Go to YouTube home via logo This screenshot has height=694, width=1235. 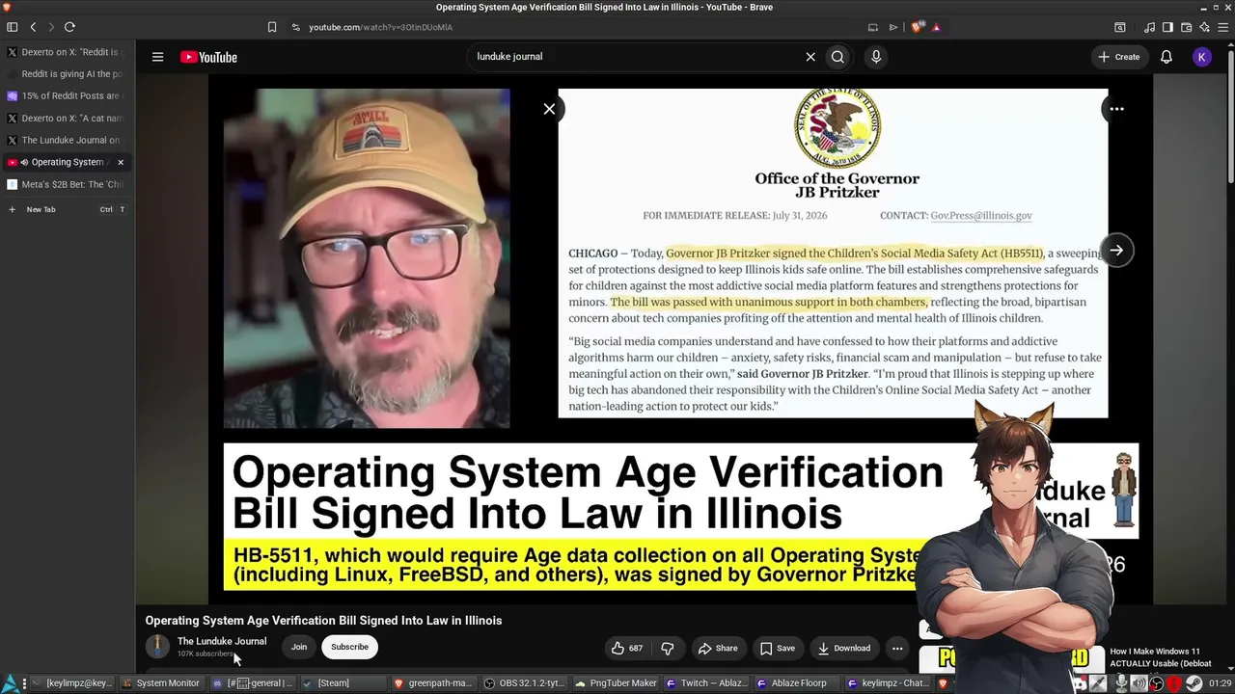(x=208, y=57)
